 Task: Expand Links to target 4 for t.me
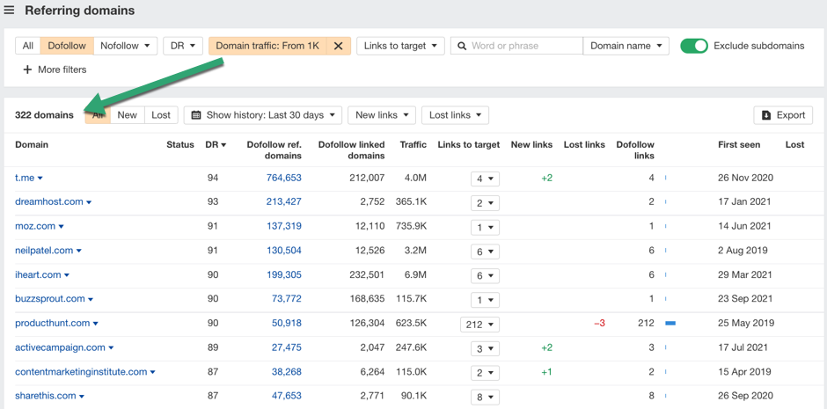coord(485,179)
